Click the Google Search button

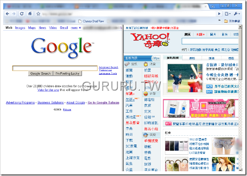pyautogui.click(x=41, y=73)
